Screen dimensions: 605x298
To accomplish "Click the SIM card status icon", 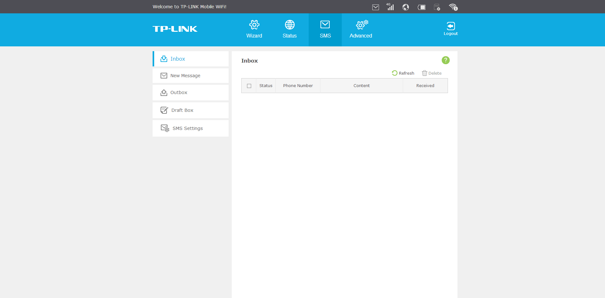I will point(437,7).
